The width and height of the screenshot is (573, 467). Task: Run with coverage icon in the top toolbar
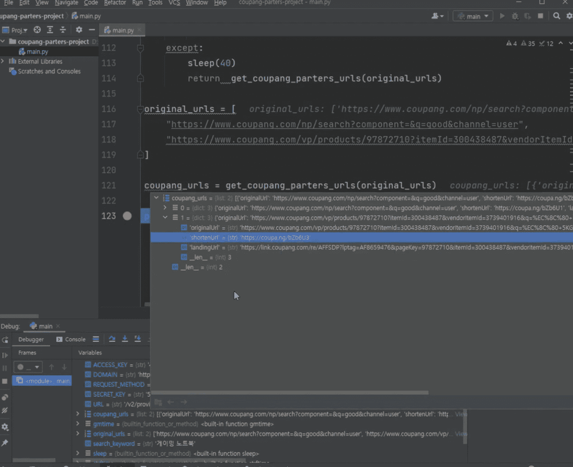pyautogui.click(x=528, y=16)
